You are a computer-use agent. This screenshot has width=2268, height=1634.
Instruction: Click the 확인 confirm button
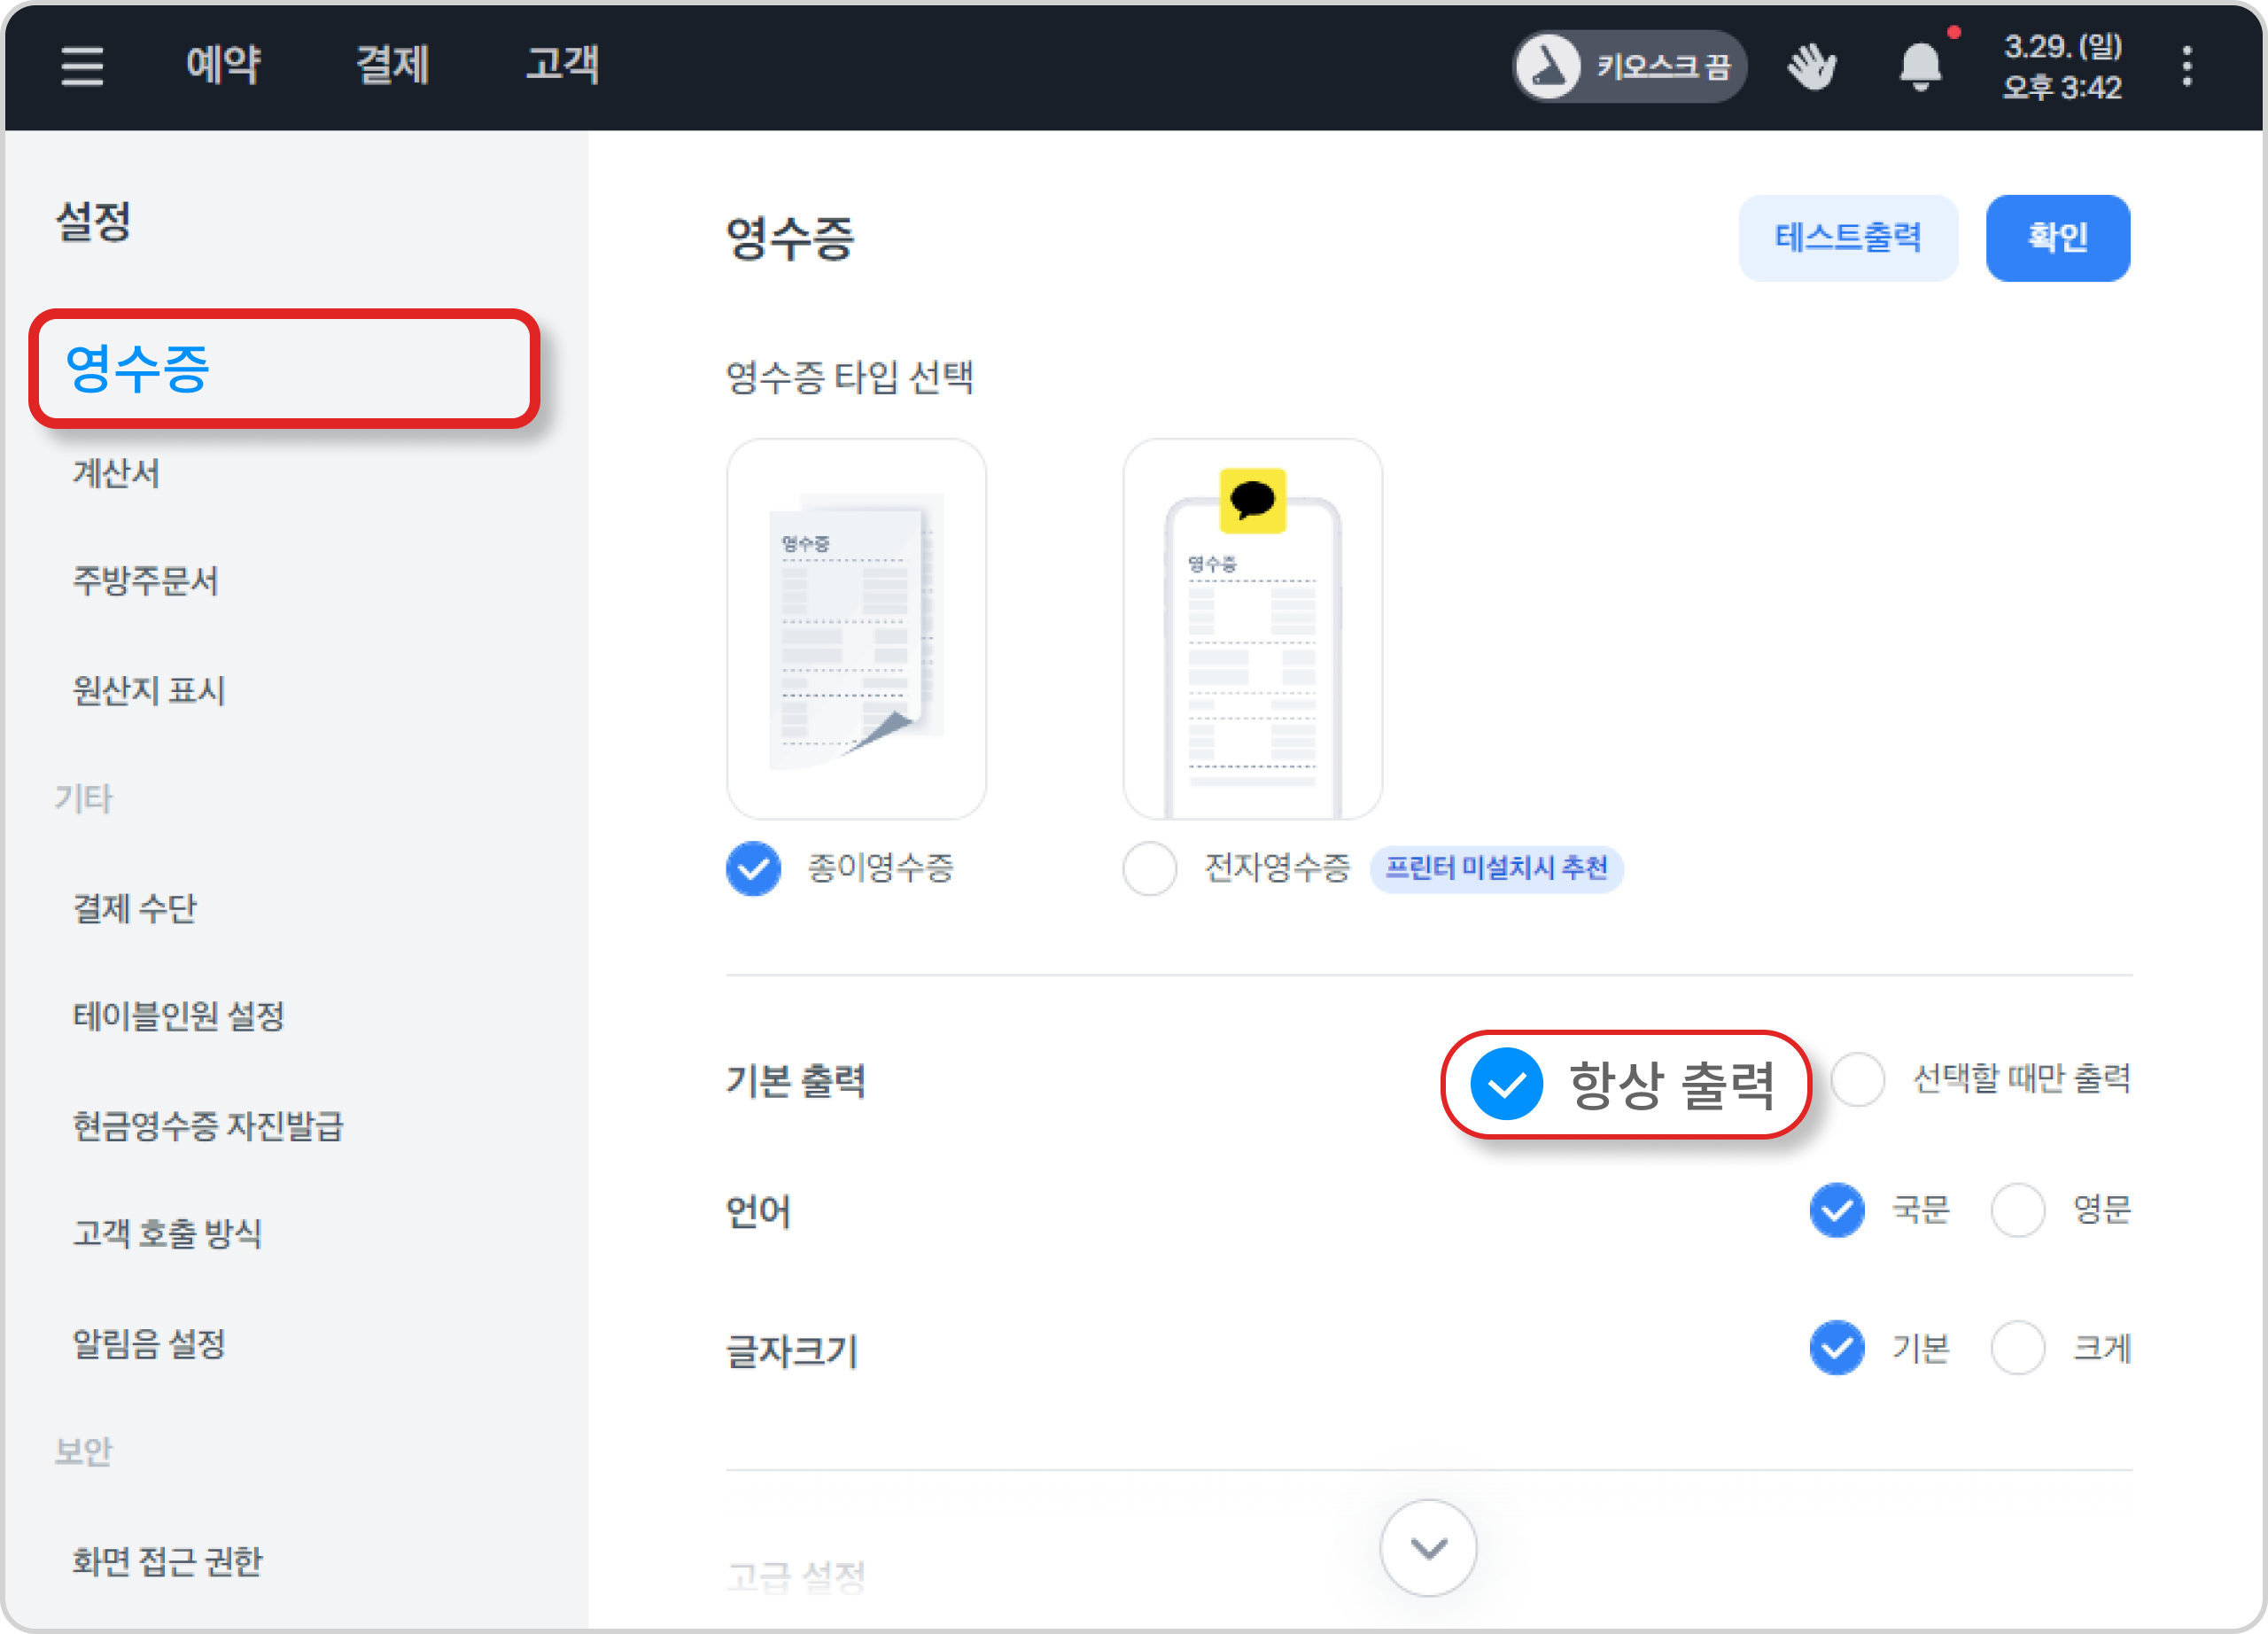2057,238
